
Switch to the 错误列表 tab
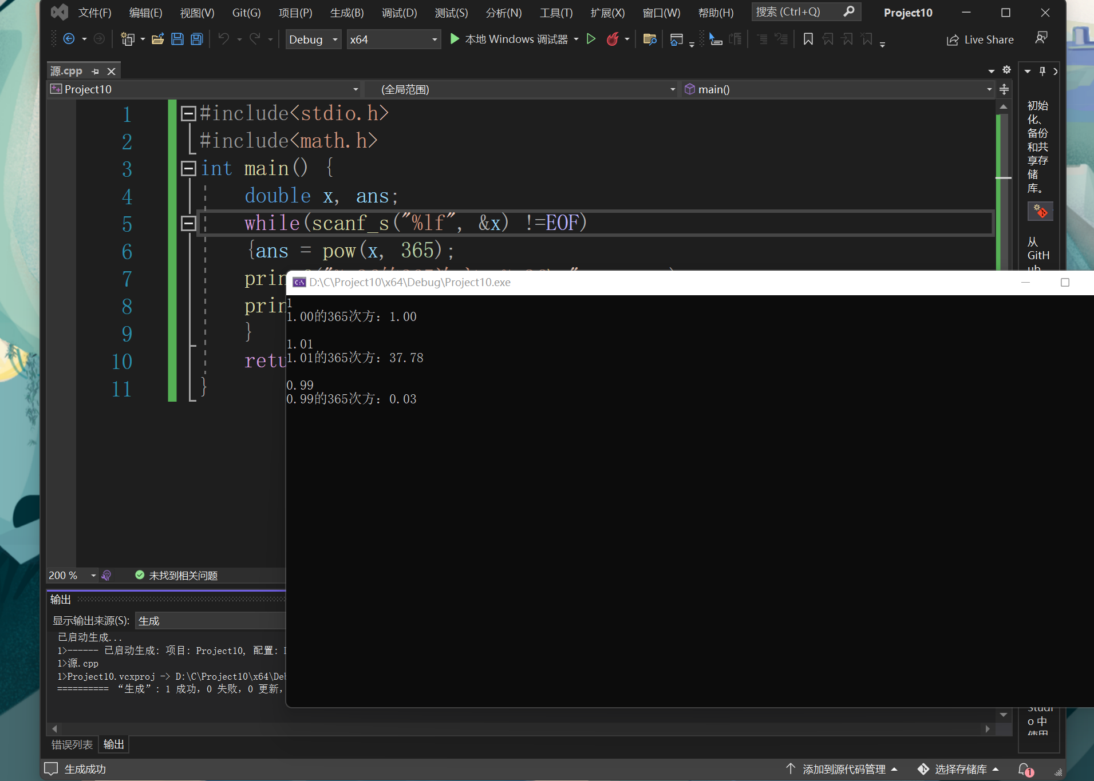coord(72,744)
